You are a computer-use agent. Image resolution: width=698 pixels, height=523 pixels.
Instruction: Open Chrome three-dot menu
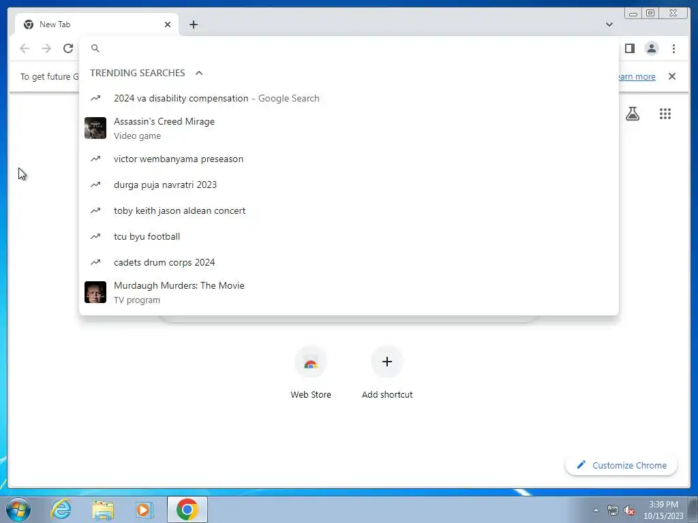point(673,48)
